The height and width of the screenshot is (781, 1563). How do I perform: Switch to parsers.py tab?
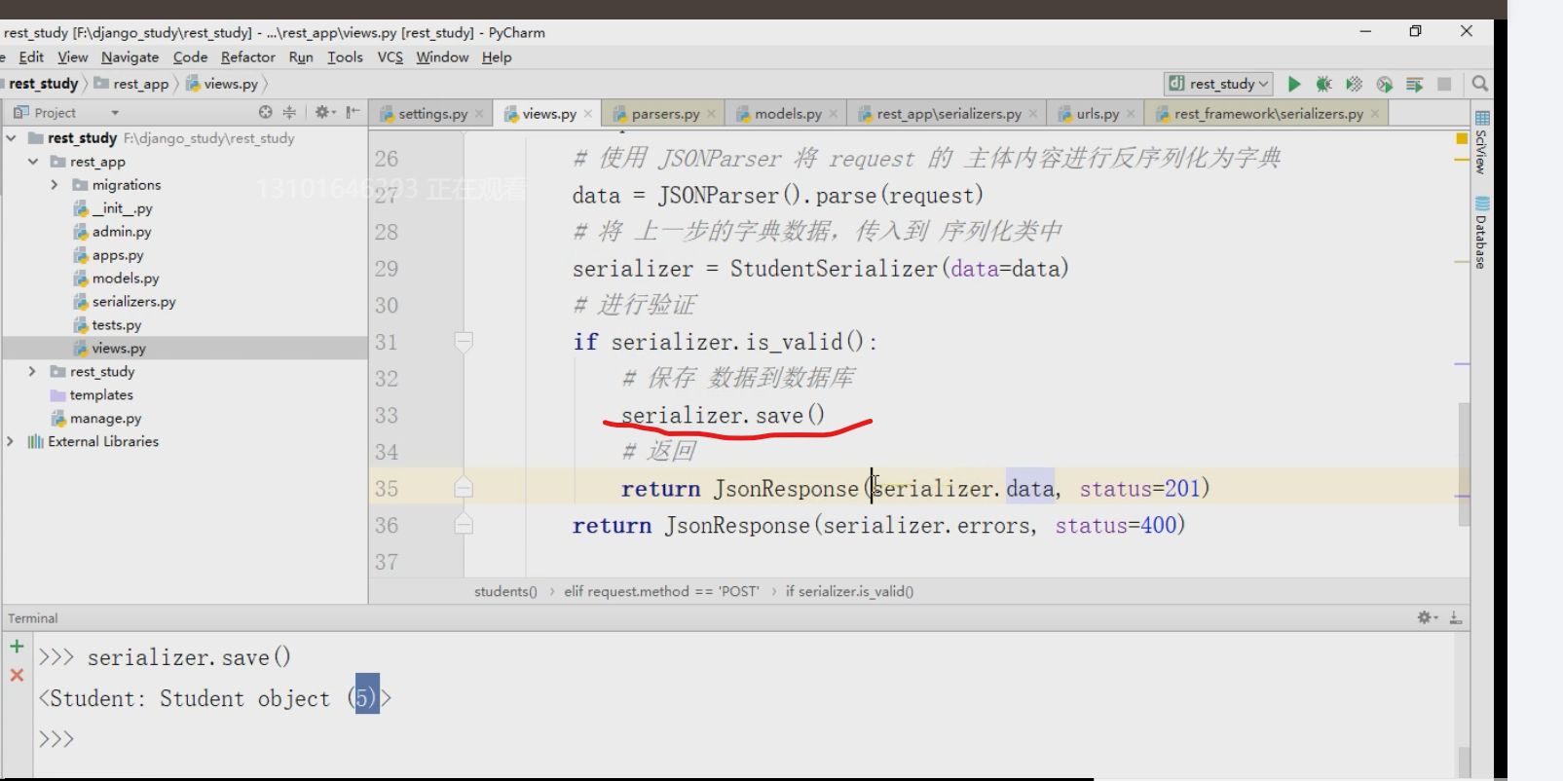(x=665, y=114)
